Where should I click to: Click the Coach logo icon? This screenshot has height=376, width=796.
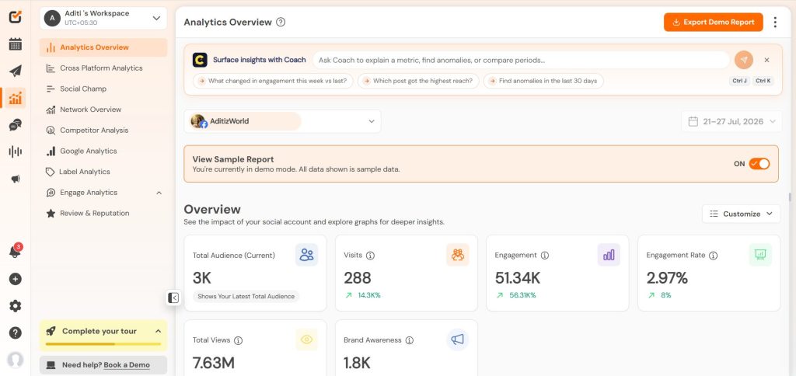[x=200, y=60]
